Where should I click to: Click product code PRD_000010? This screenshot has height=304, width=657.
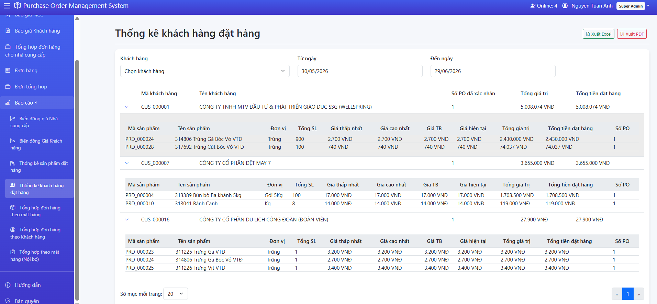point(140,204)
